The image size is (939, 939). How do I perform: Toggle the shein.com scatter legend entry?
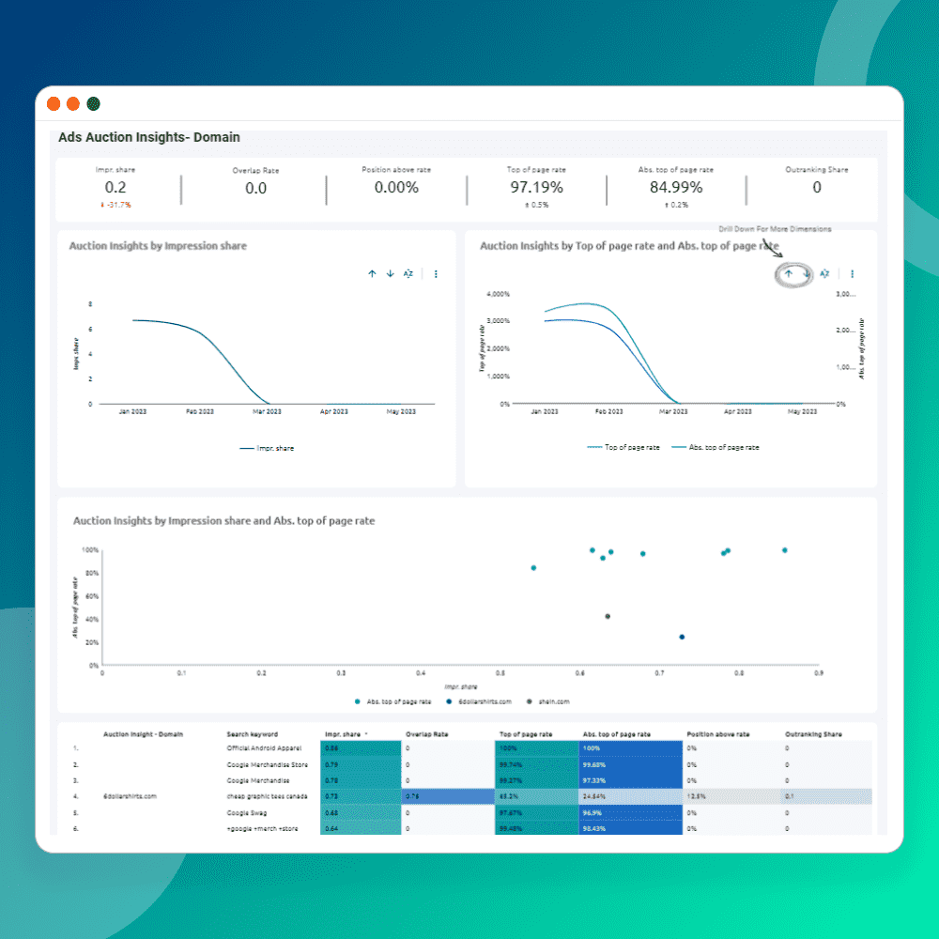(x=548, y=701)
